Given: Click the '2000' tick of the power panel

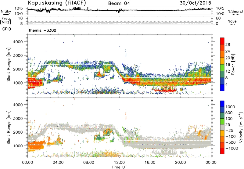Looking at the screenshot, I should [18, 69].
